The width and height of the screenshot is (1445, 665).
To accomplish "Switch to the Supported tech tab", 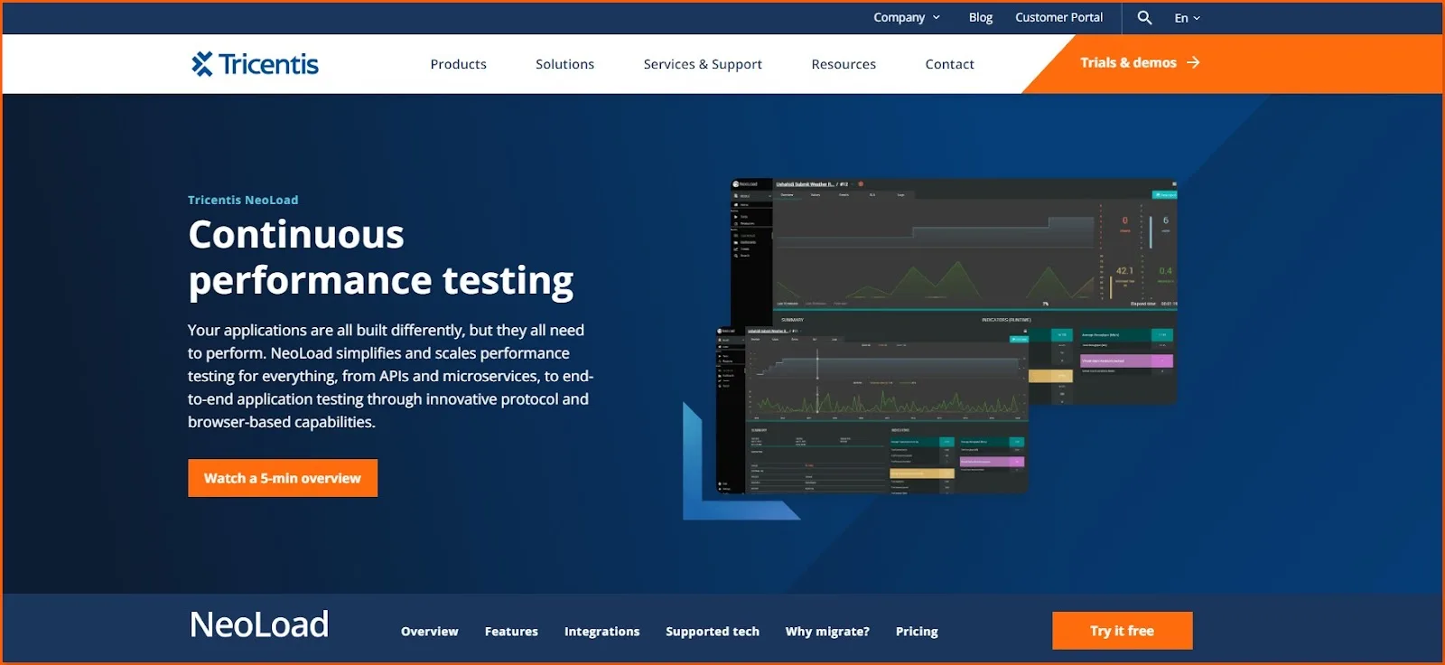I will point(713,632).
